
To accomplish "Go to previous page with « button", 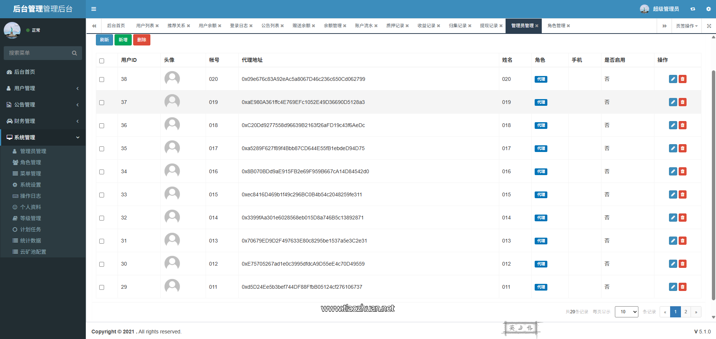I will 665,312.
